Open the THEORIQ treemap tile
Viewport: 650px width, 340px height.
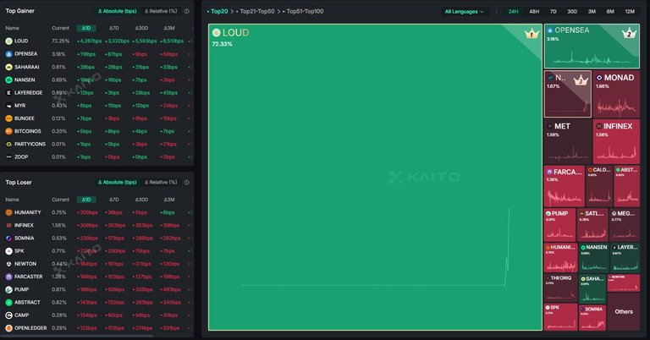(560, 288)
